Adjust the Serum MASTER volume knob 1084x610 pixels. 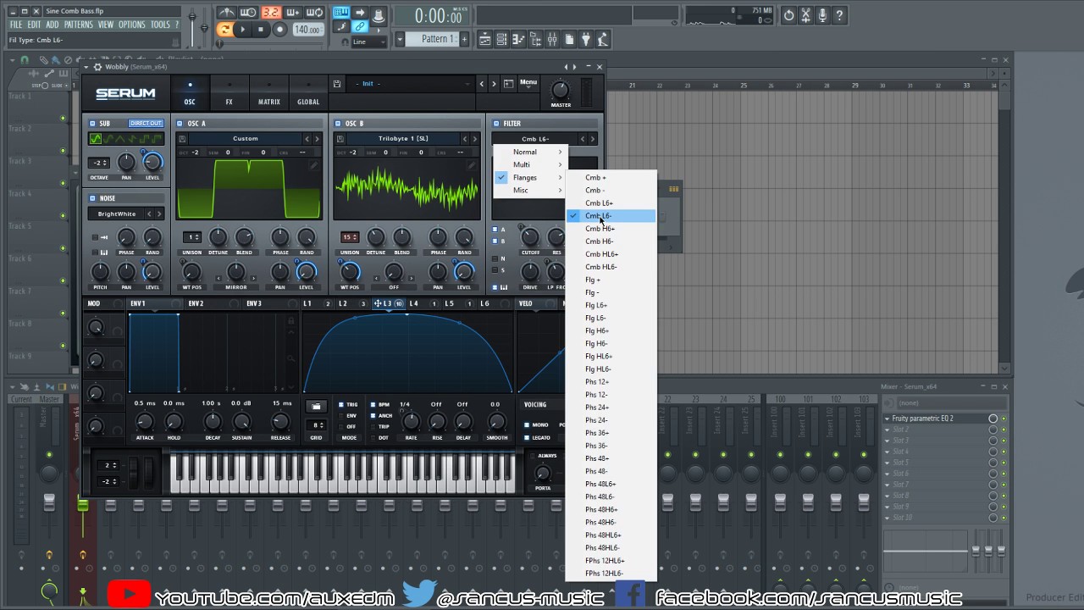(x=560, y=90)
